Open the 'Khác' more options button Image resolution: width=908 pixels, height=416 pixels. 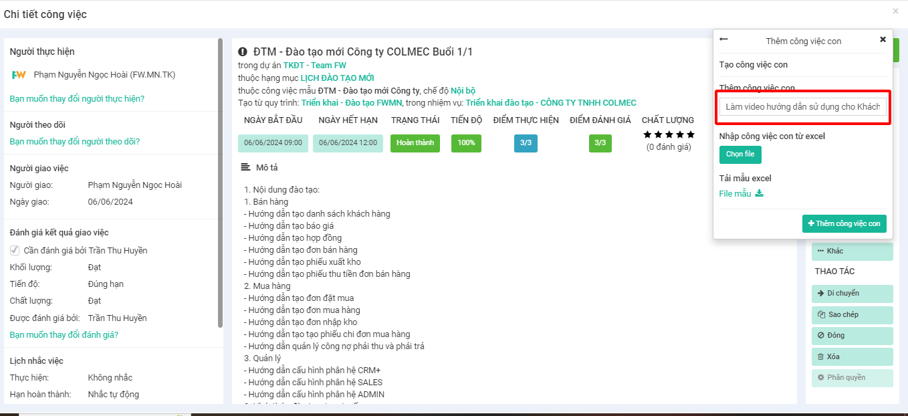point(852,251)
